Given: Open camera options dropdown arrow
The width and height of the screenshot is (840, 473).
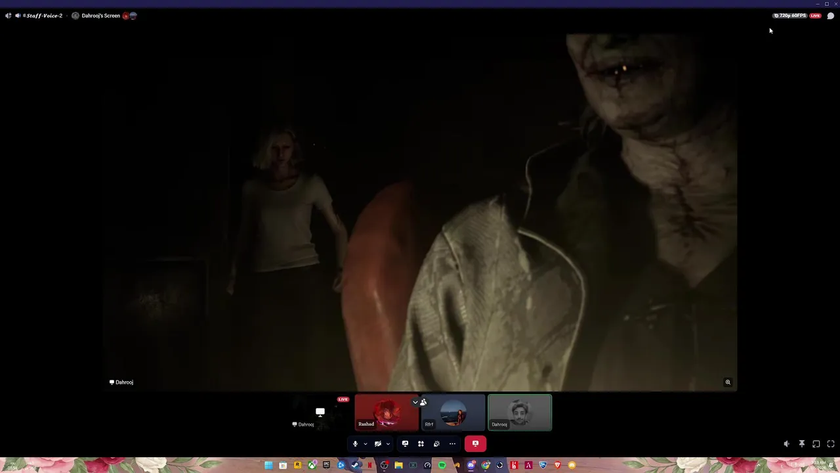Looking at the screenshot, I should [x=388, y=443].
